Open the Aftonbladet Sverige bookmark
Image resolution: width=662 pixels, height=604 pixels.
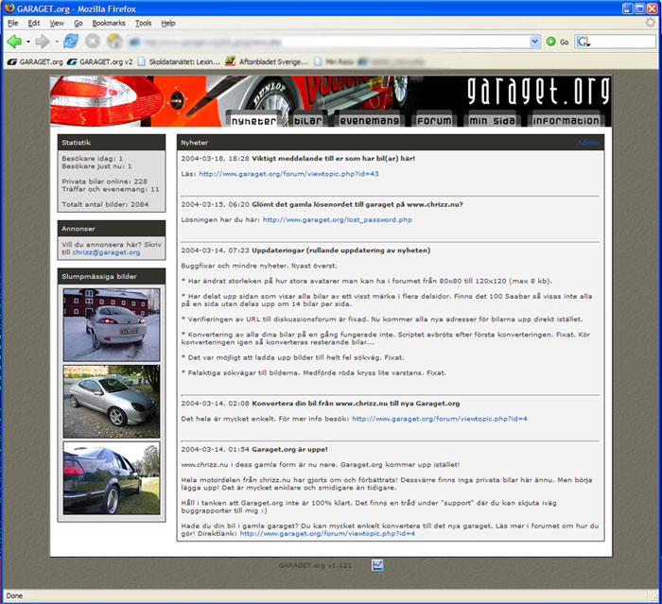point(267,61)
